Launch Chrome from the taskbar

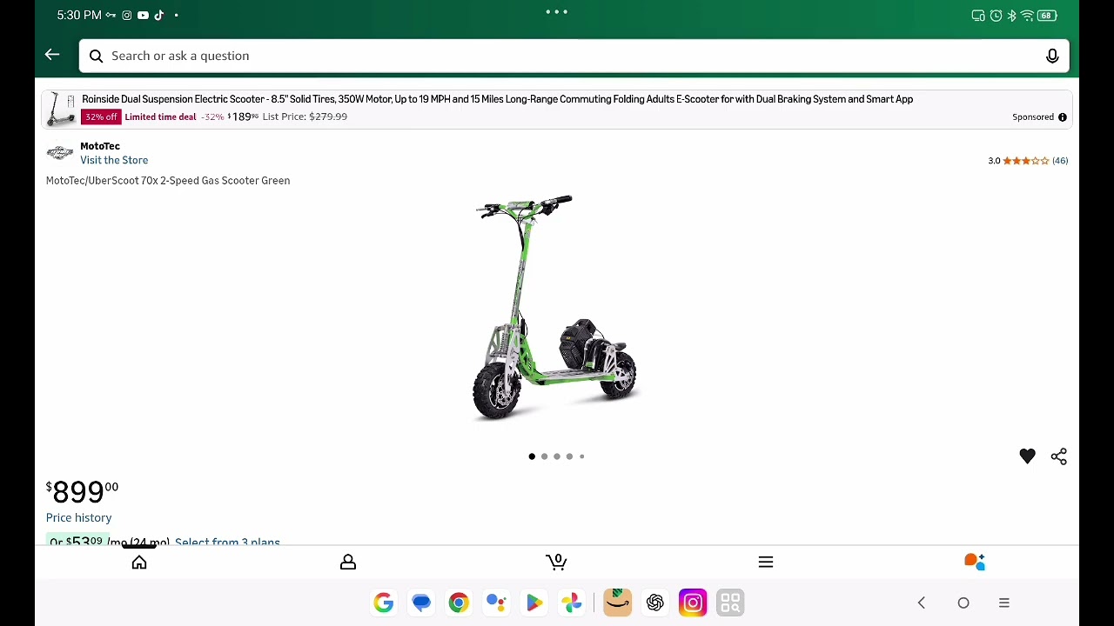point(459,603)
